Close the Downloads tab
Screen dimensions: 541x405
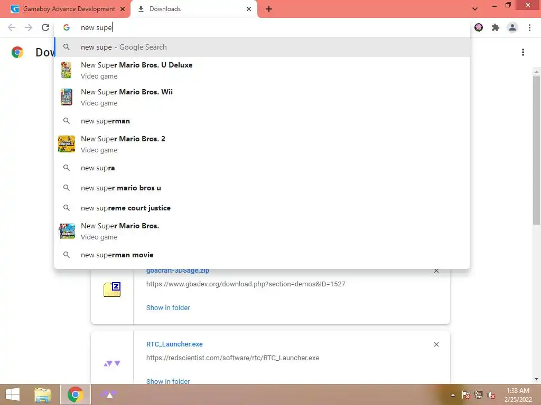point(249,9)
